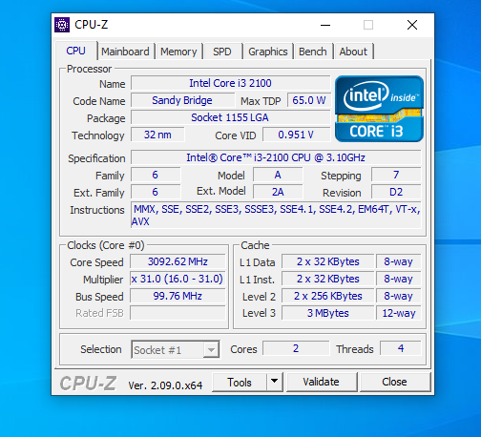Screen dimensions: 481x437
Task: Click the Stepping value '7'
Action: click(x=396, y=175)
